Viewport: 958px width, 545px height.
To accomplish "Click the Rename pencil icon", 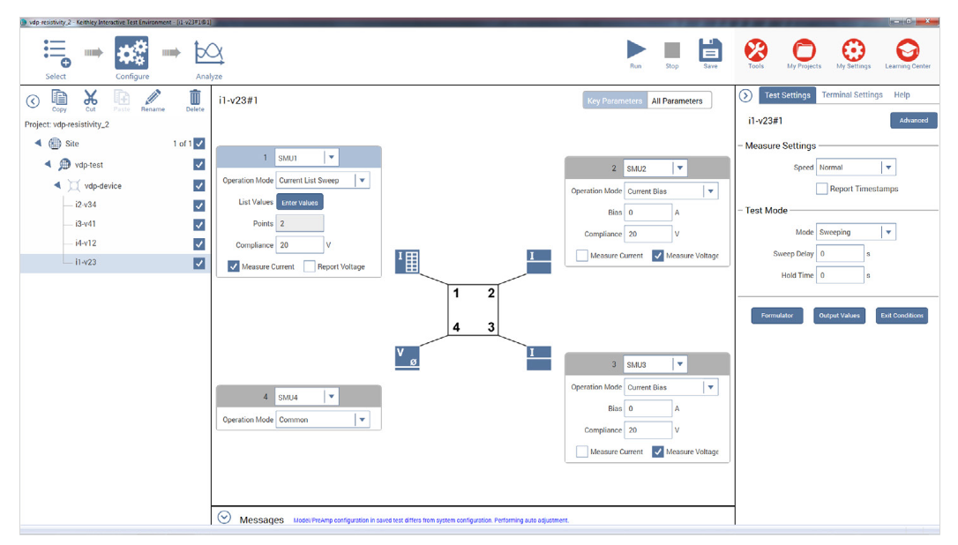I will coord(153,98).
